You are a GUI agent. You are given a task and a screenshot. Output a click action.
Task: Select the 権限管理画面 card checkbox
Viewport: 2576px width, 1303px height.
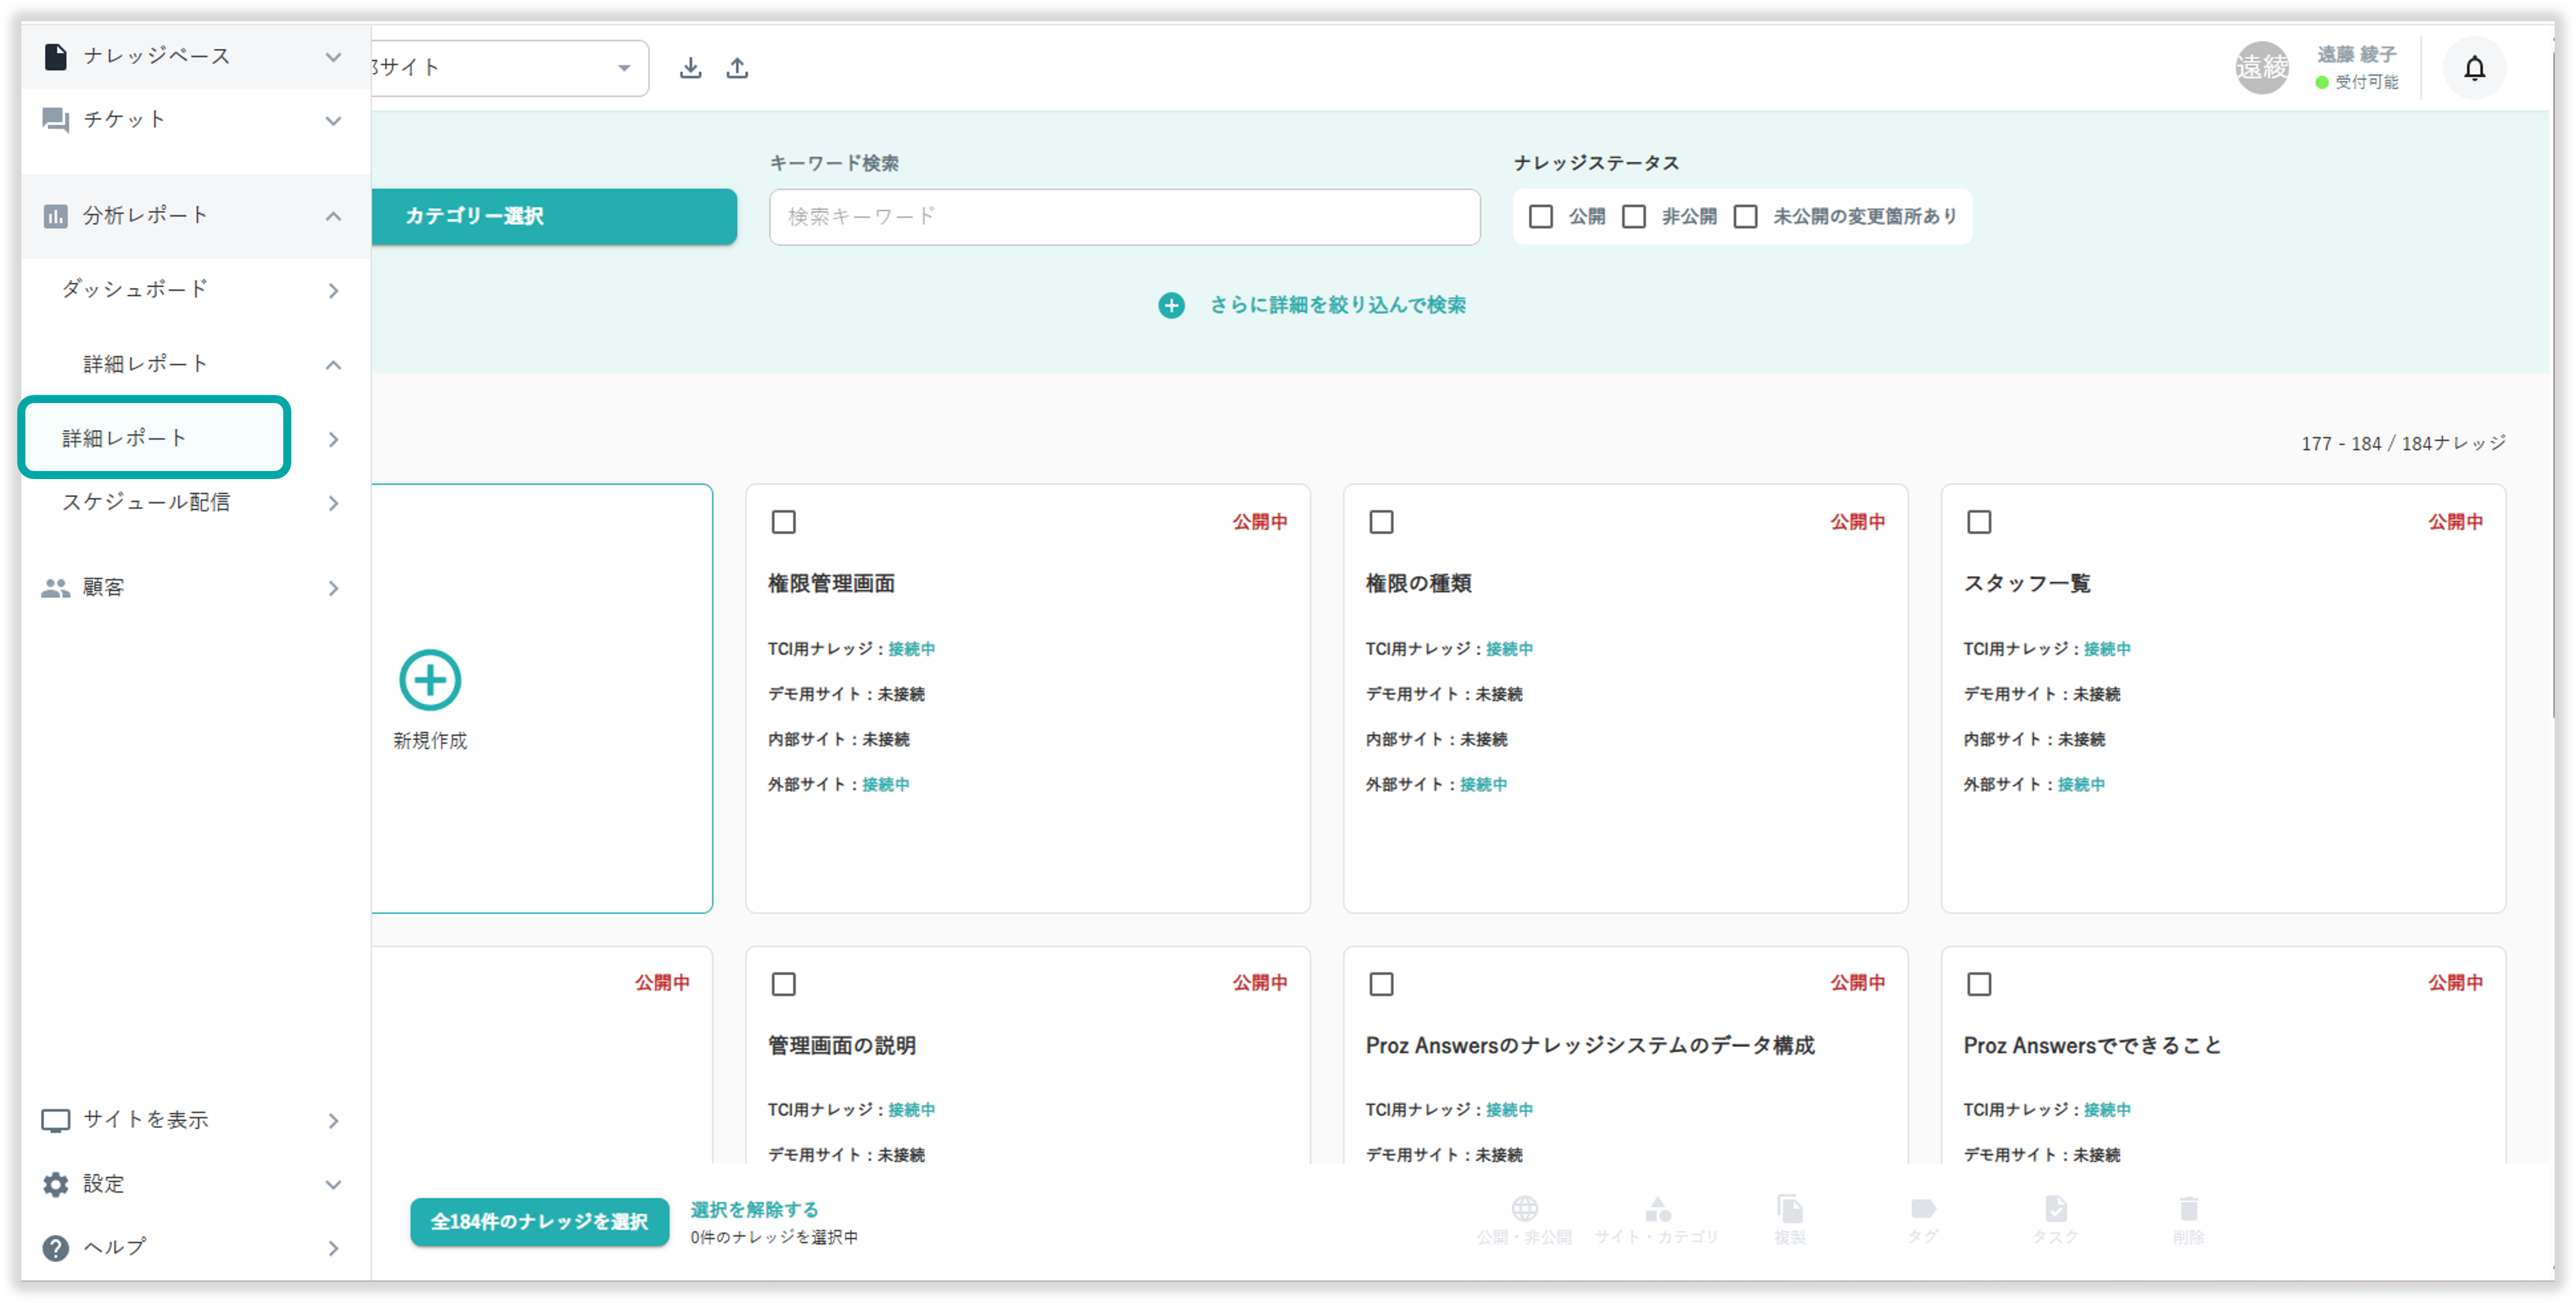784,522
